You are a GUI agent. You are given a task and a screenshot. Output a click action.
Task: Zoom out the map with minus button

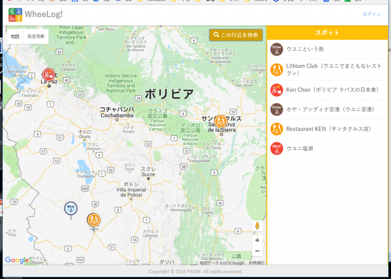[x=257, y=251]
